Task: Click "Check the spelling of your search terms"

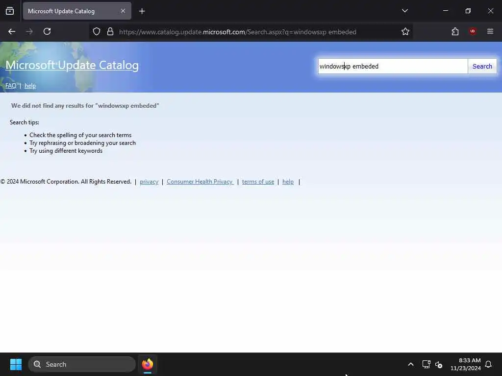Action: [80, 135]
